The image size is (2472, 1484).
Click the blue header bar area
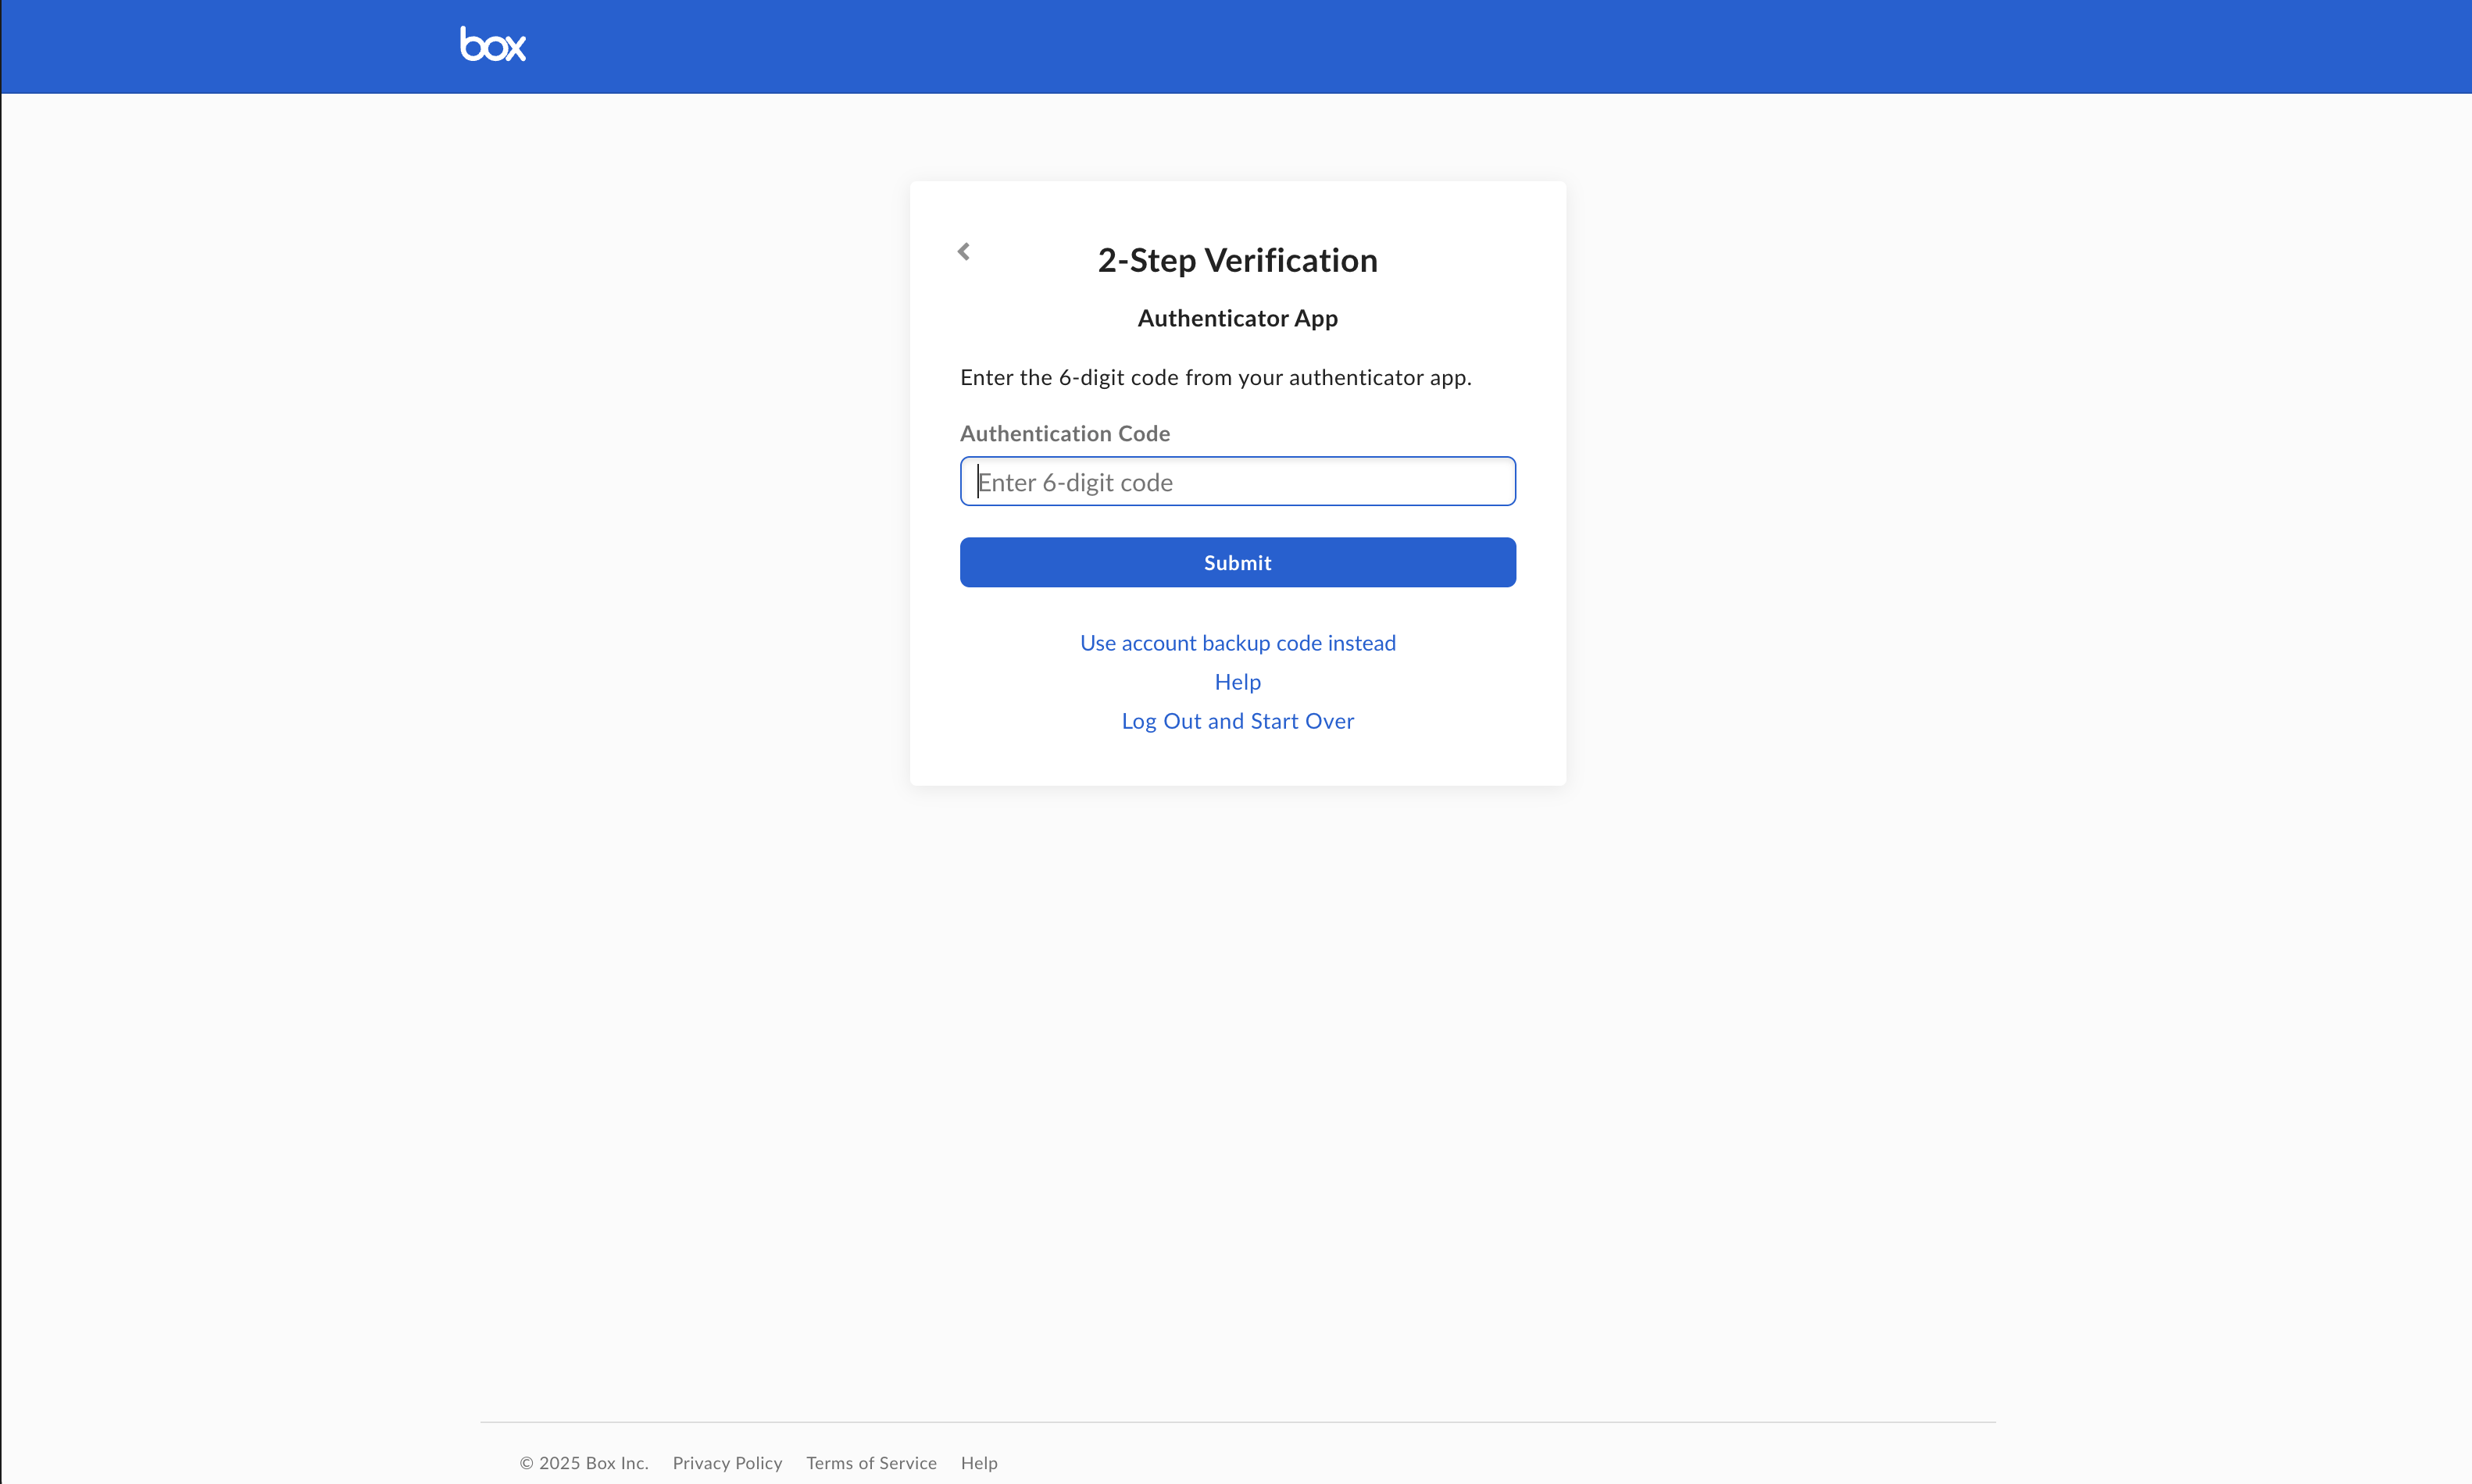(x=1500, y=46)
